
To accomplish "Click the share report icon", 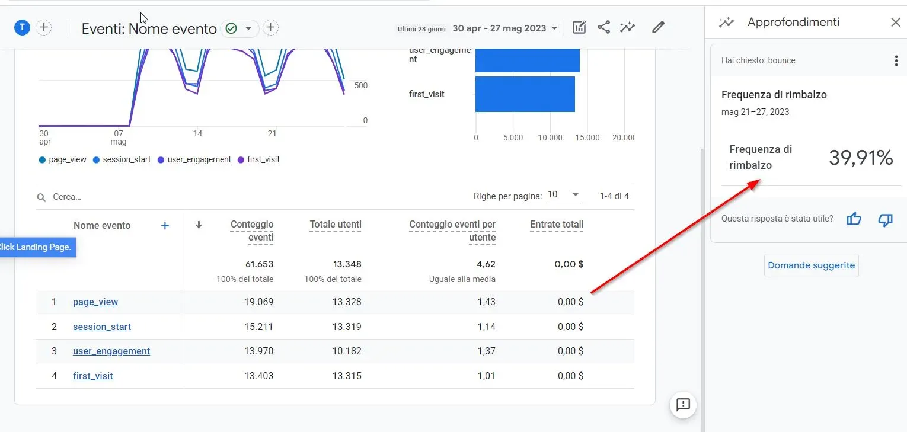I will pyautogui.click(x=603, y=27).
